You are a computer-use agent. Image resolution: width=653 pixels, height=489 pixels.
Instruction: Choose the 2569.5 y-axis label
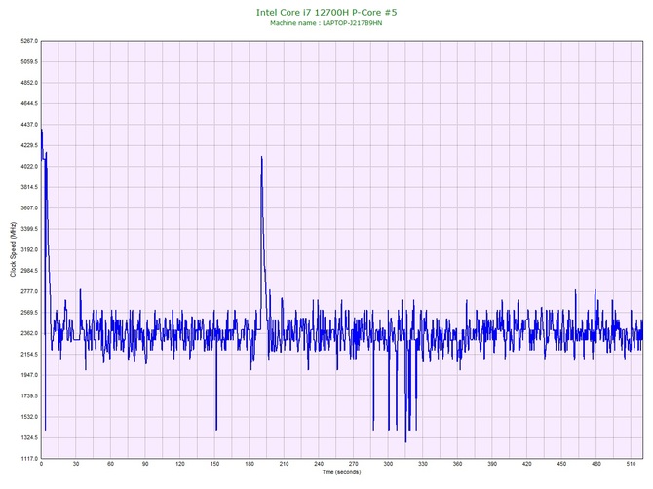click(x=29, y=313)
